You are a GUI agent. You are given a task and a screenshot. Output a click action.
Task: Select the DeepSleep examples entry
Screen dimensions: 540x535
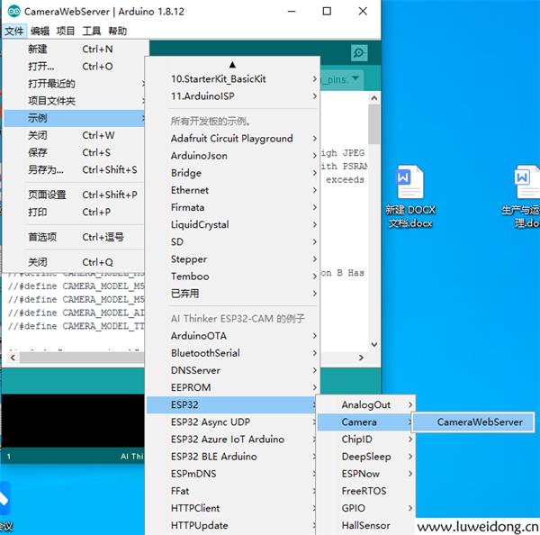[366, 457]
